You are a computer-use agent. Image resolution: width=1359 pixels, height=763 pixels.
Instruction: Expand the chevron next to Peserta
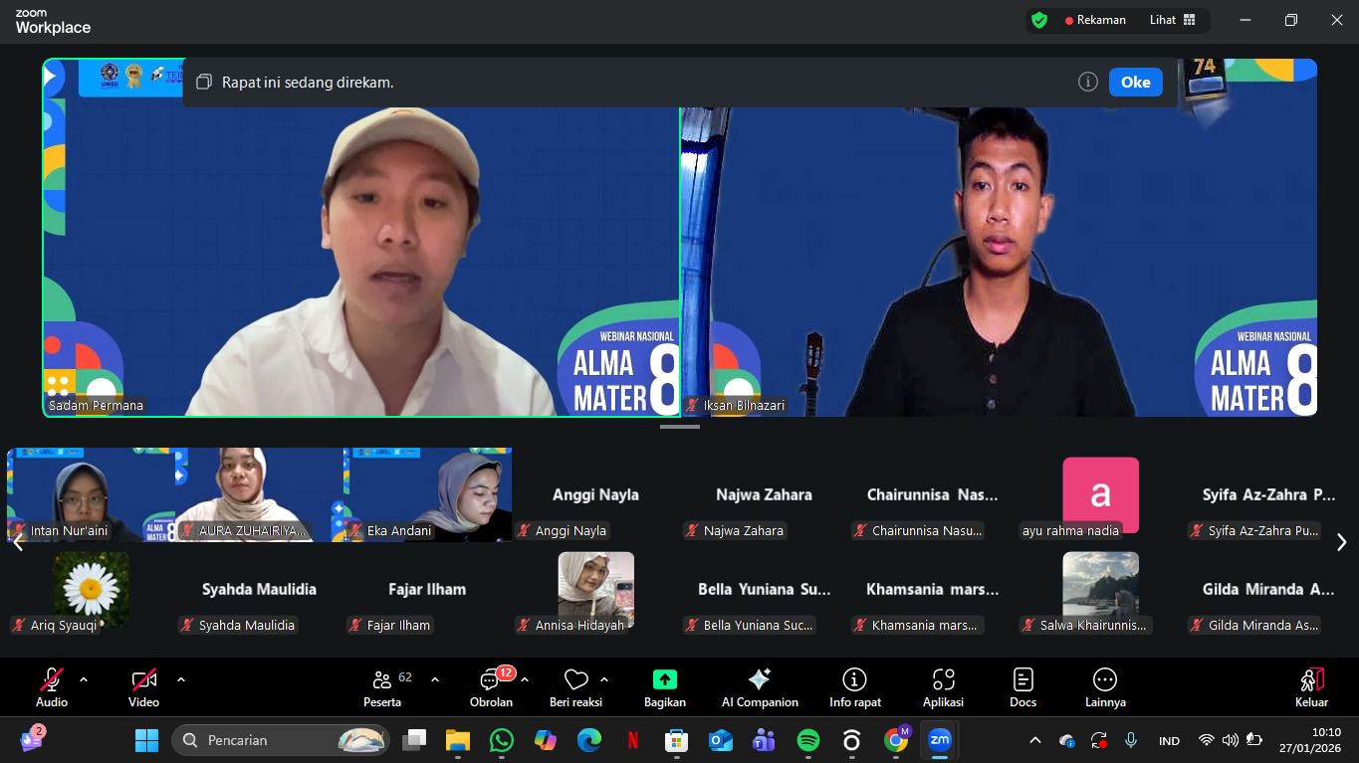pos(434,680)
